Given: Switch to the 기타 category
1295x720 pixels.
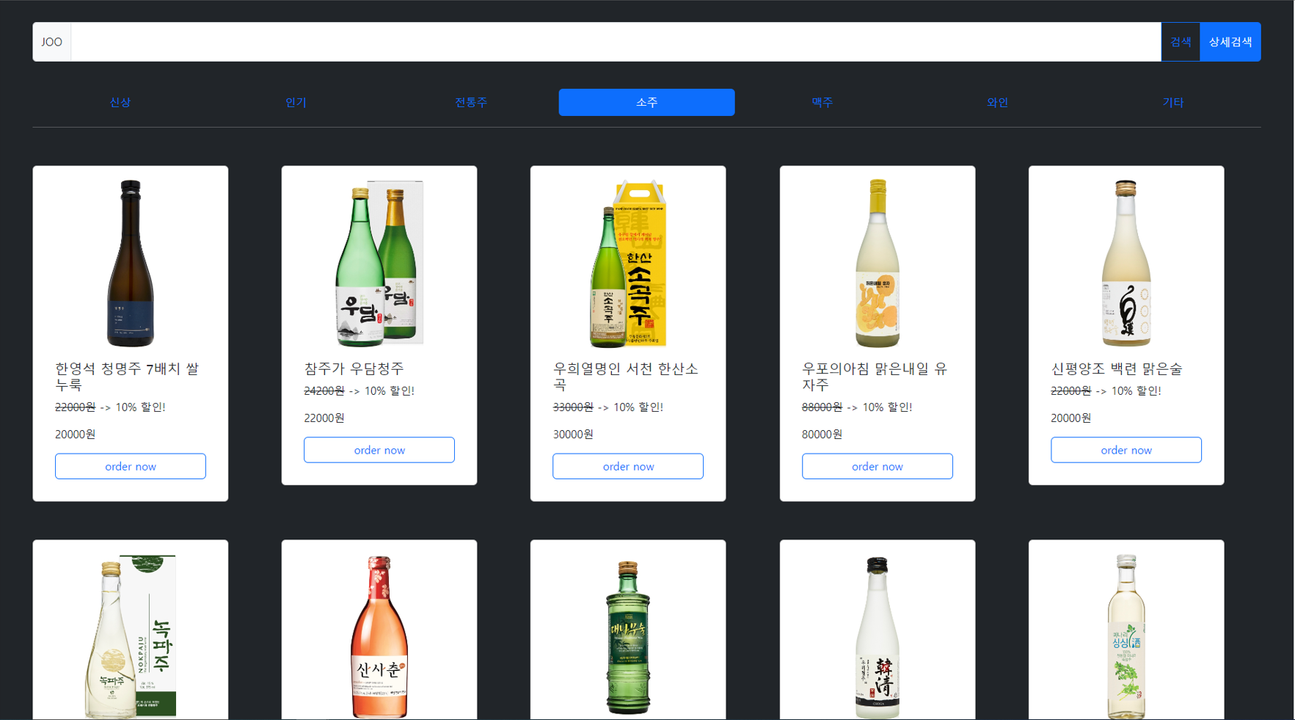Looking at the screenshot, I should 1172,102.
